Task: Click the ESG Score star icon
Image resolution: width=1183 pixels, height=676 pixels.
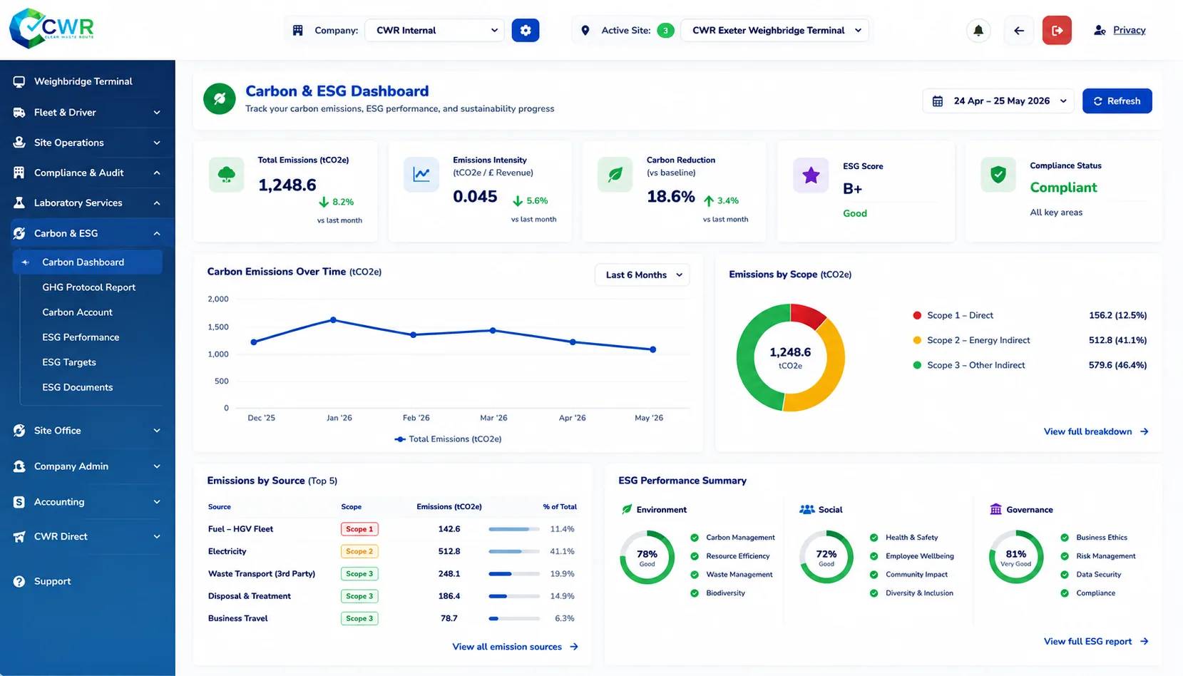Action: click(x=811, y=175)
